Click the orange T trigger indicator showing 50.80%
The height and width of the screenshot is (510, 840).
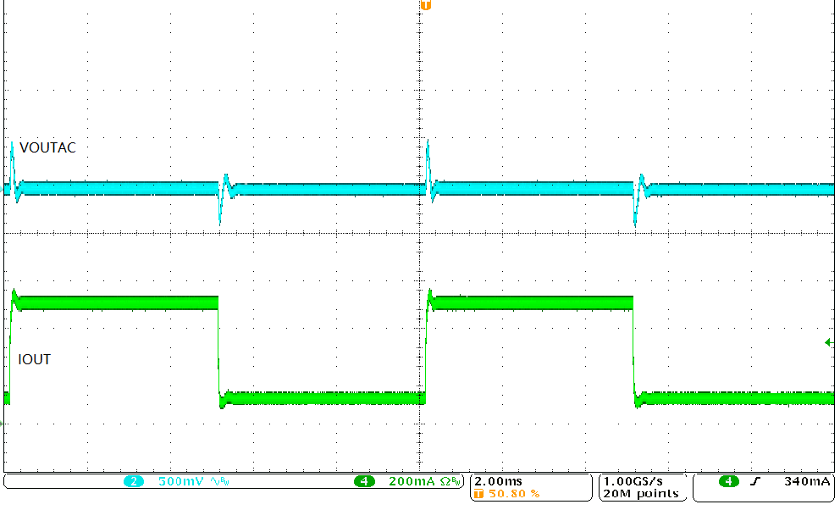479,494
